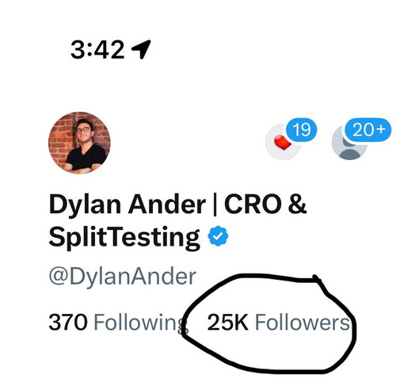Screen dimensions: 396x386
Task: Open the 370 Following list
Action: (118, 323)
